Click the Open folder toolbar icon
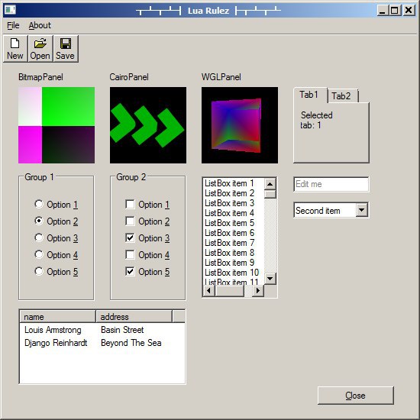Screen dimensions: 420x420 click(40, 48)
